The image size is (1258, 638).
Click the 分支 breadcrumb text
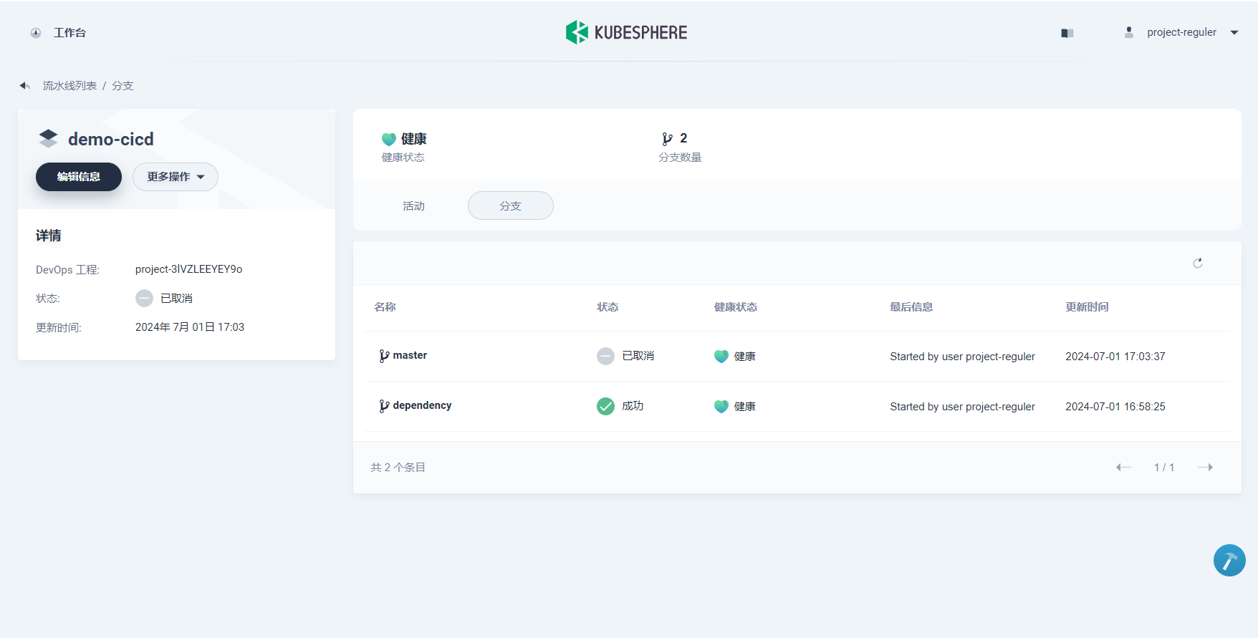coord(123,86)
